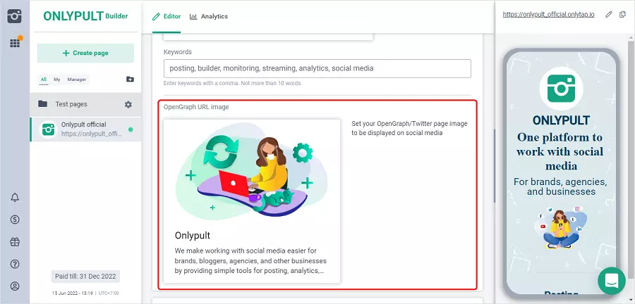Open billing dollar icon

[15, 220]
